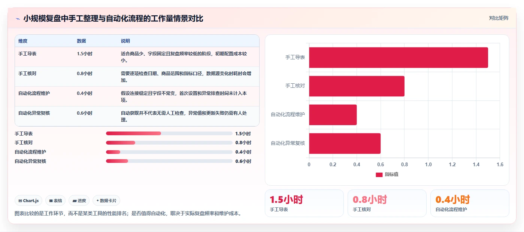Click the 1.5小时 value beside progress bar
This screenshot has width=524, height=232.
tap(243, 133)
